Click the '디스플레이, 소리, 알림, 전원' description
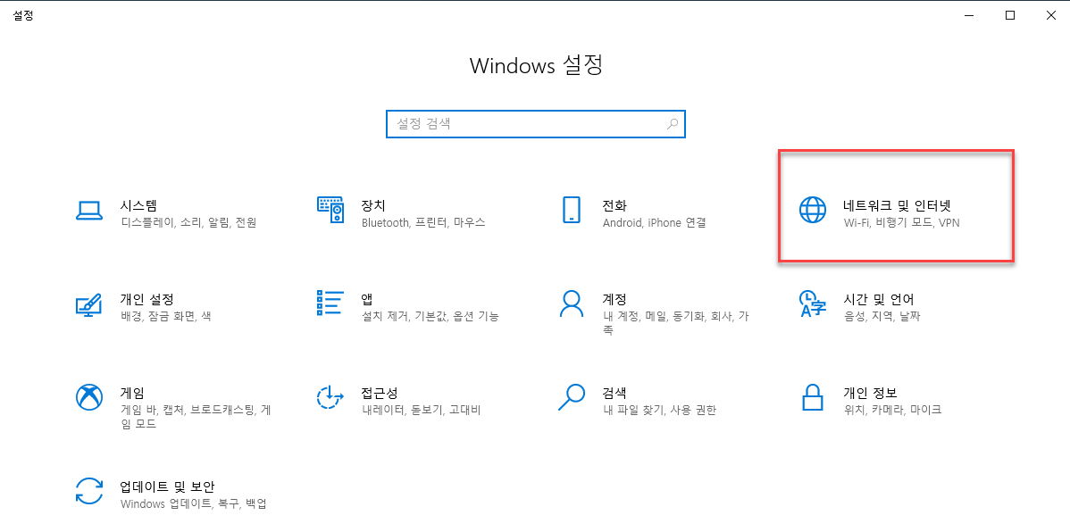This screenshot has height=532, width=1070. (x=188, y=222)
